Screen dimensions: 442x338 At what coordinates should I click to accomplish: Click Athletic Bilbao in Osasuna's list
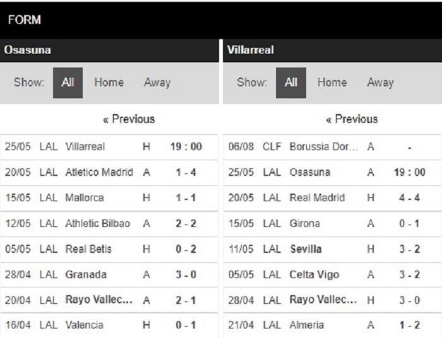[x=97, y=223]
